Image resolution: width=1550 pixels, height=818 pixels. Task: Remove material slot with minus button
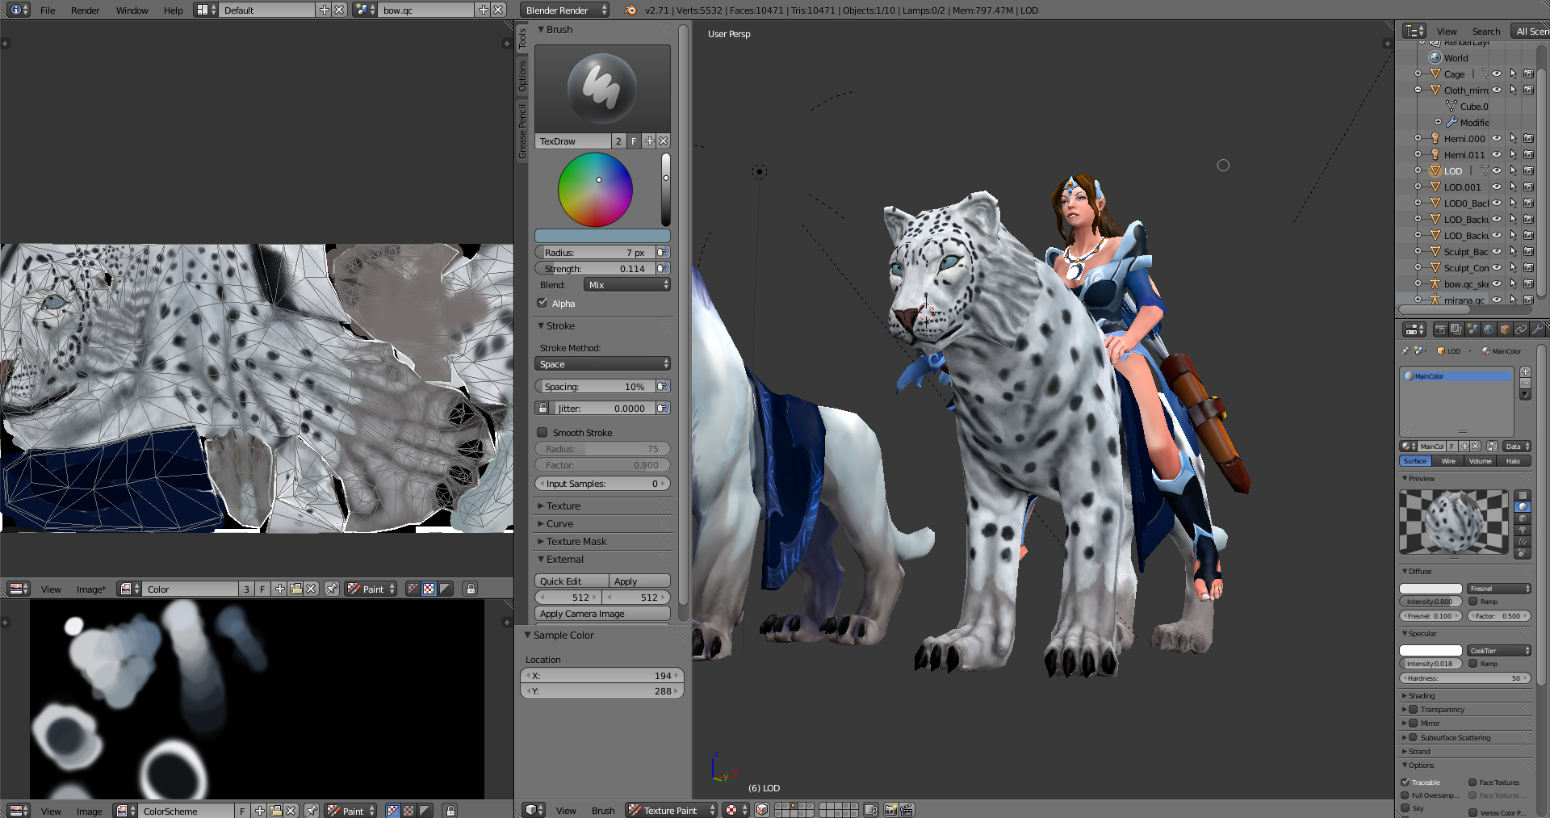pos(1525,384)
